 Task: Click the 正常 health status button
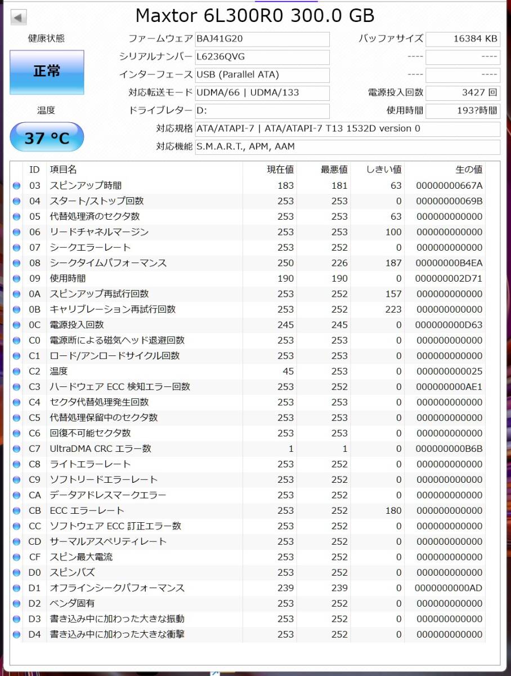pos(46,72)
